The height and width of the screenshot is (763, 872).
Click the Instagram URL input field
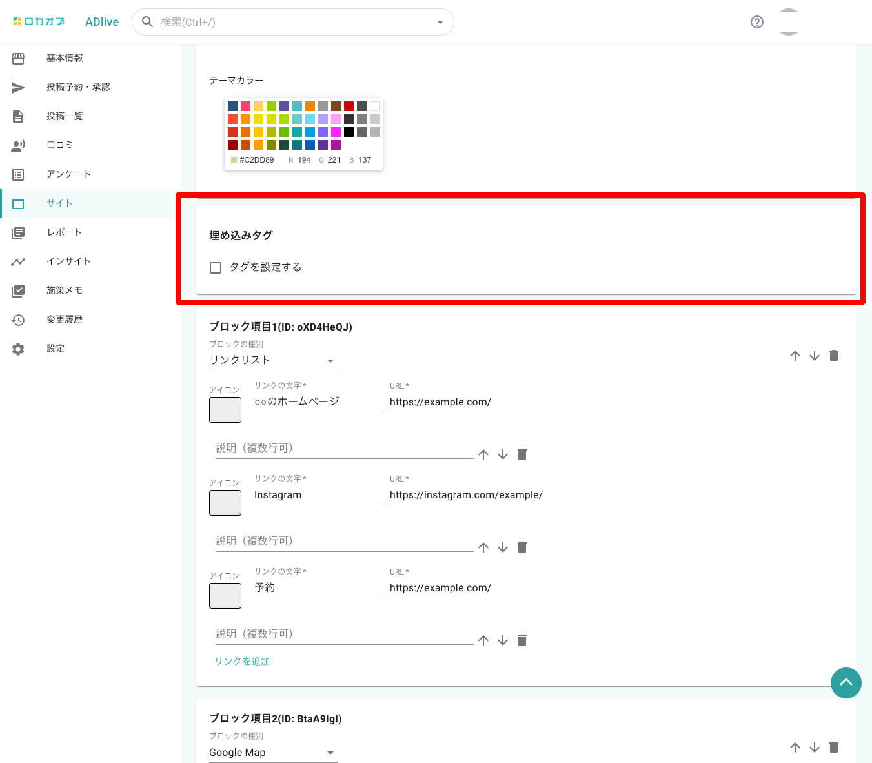486,495
